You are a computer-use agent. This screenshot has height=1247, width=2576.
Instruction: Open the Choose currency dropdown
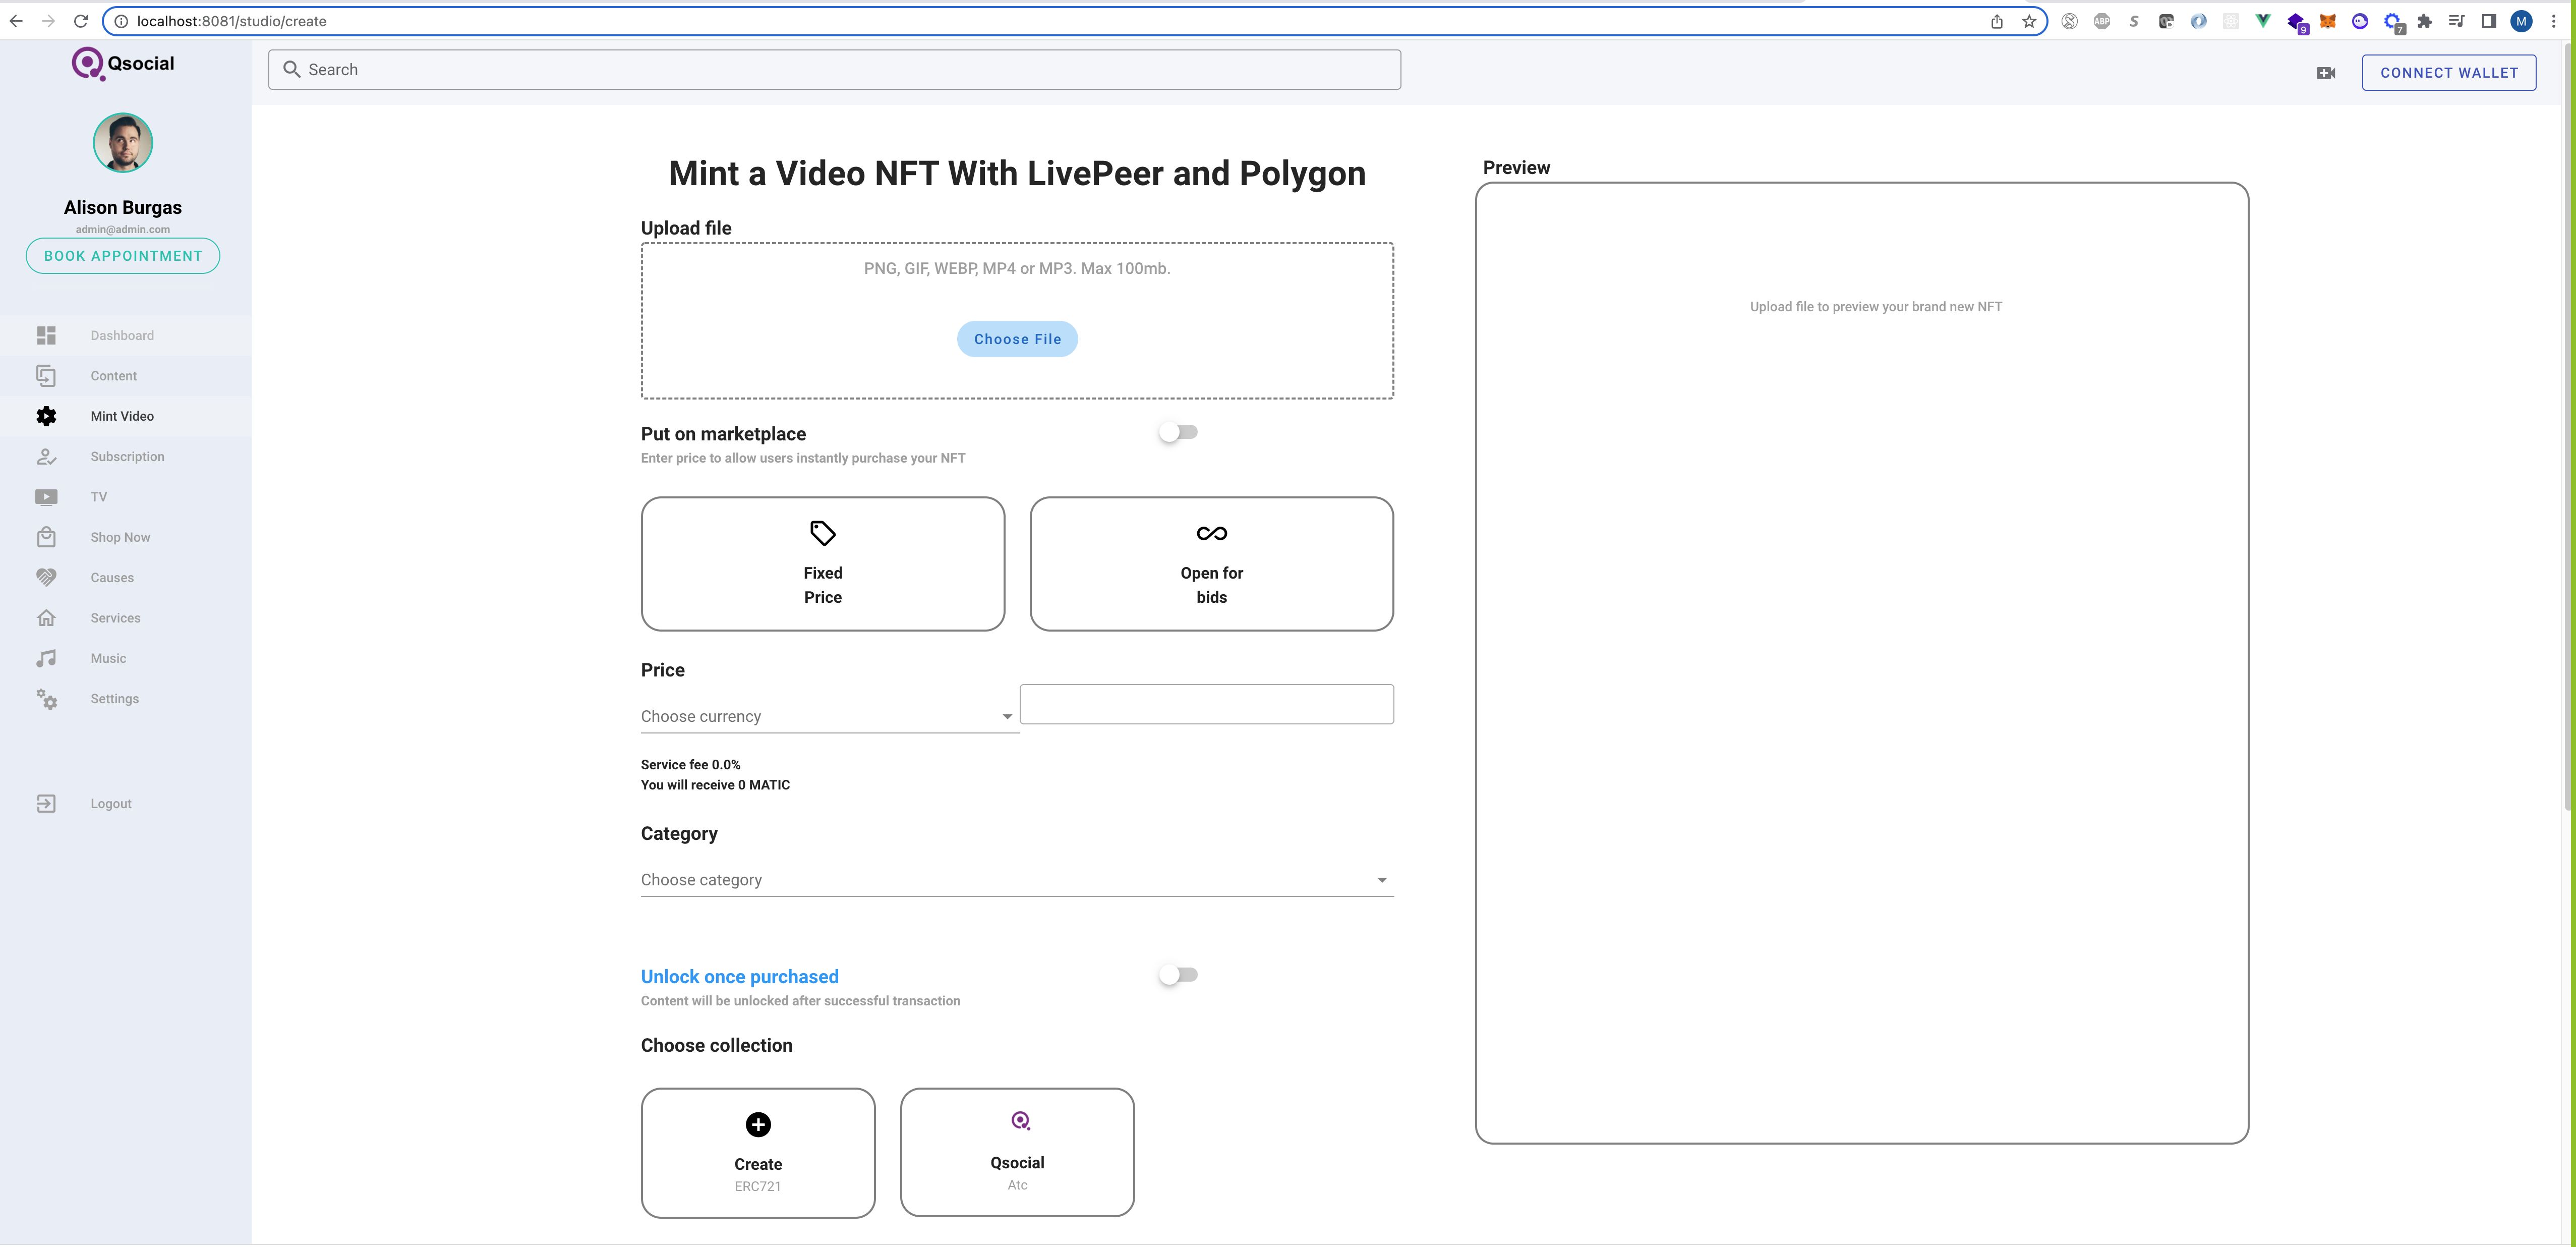point(829,716)
